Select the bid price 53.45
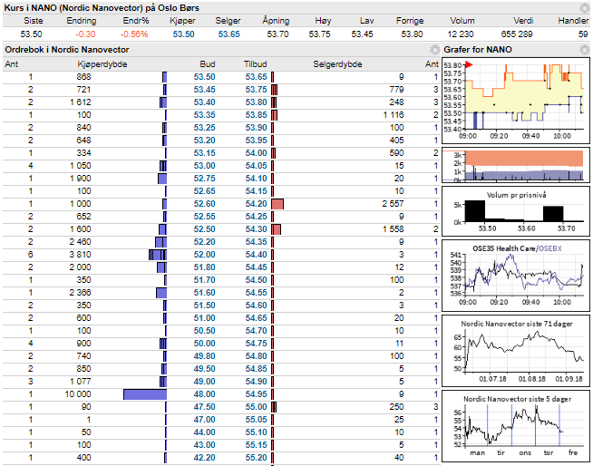The height and width of the screenshot is (466, 593). tap(204, 90)
